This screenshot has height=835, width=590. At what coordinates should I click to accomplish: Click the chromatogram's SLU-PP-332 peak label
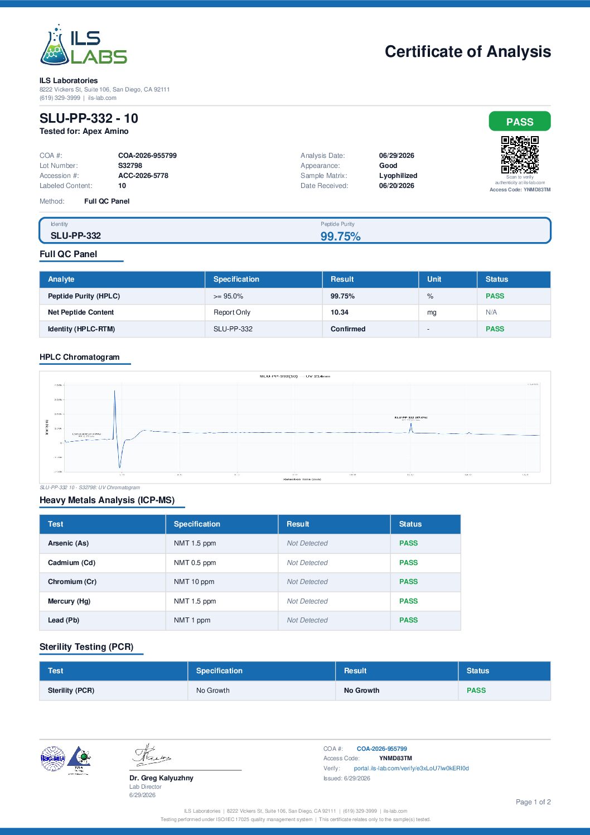410,417
